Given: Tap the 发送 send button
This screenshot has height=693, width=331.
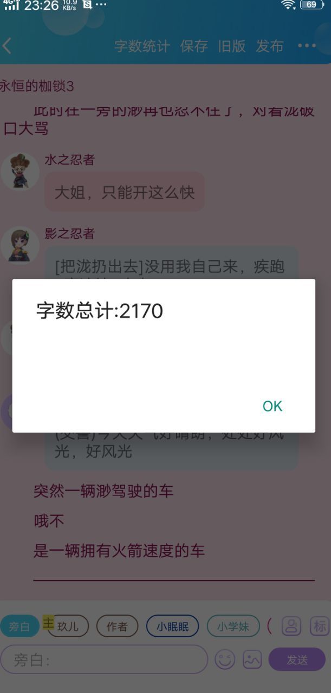Looking at the screenshot, I should pos(297,659).
